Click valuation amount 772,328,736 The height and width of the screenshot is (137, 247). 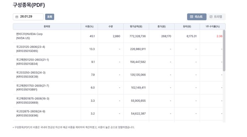click(138, 36)
